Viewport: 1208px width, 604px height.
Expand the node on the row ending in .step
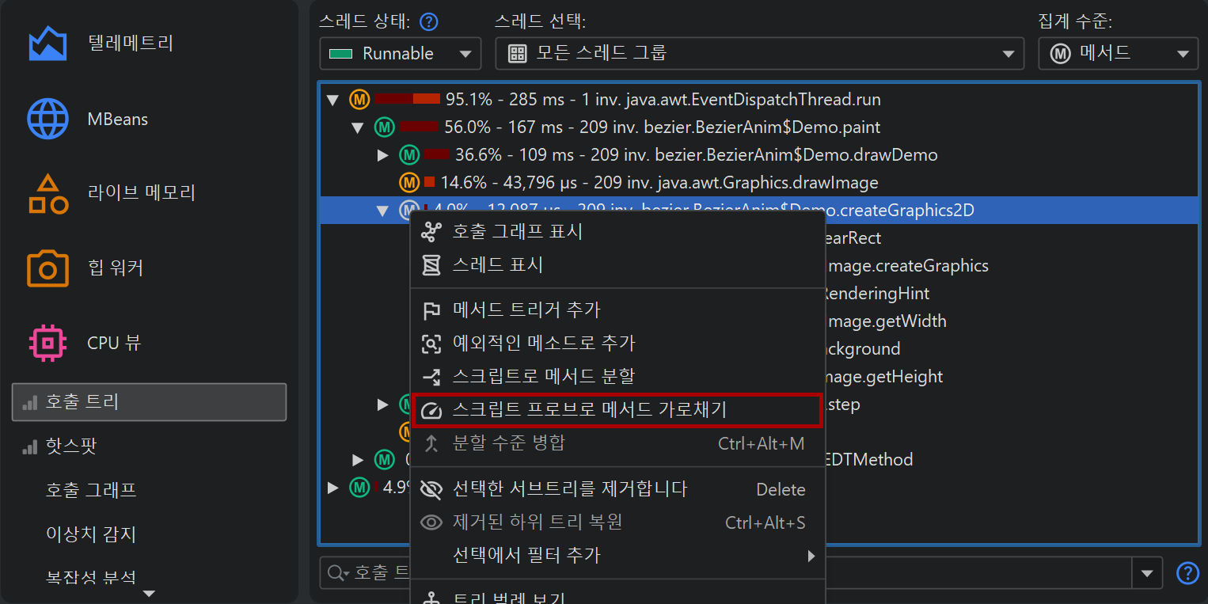383,405
